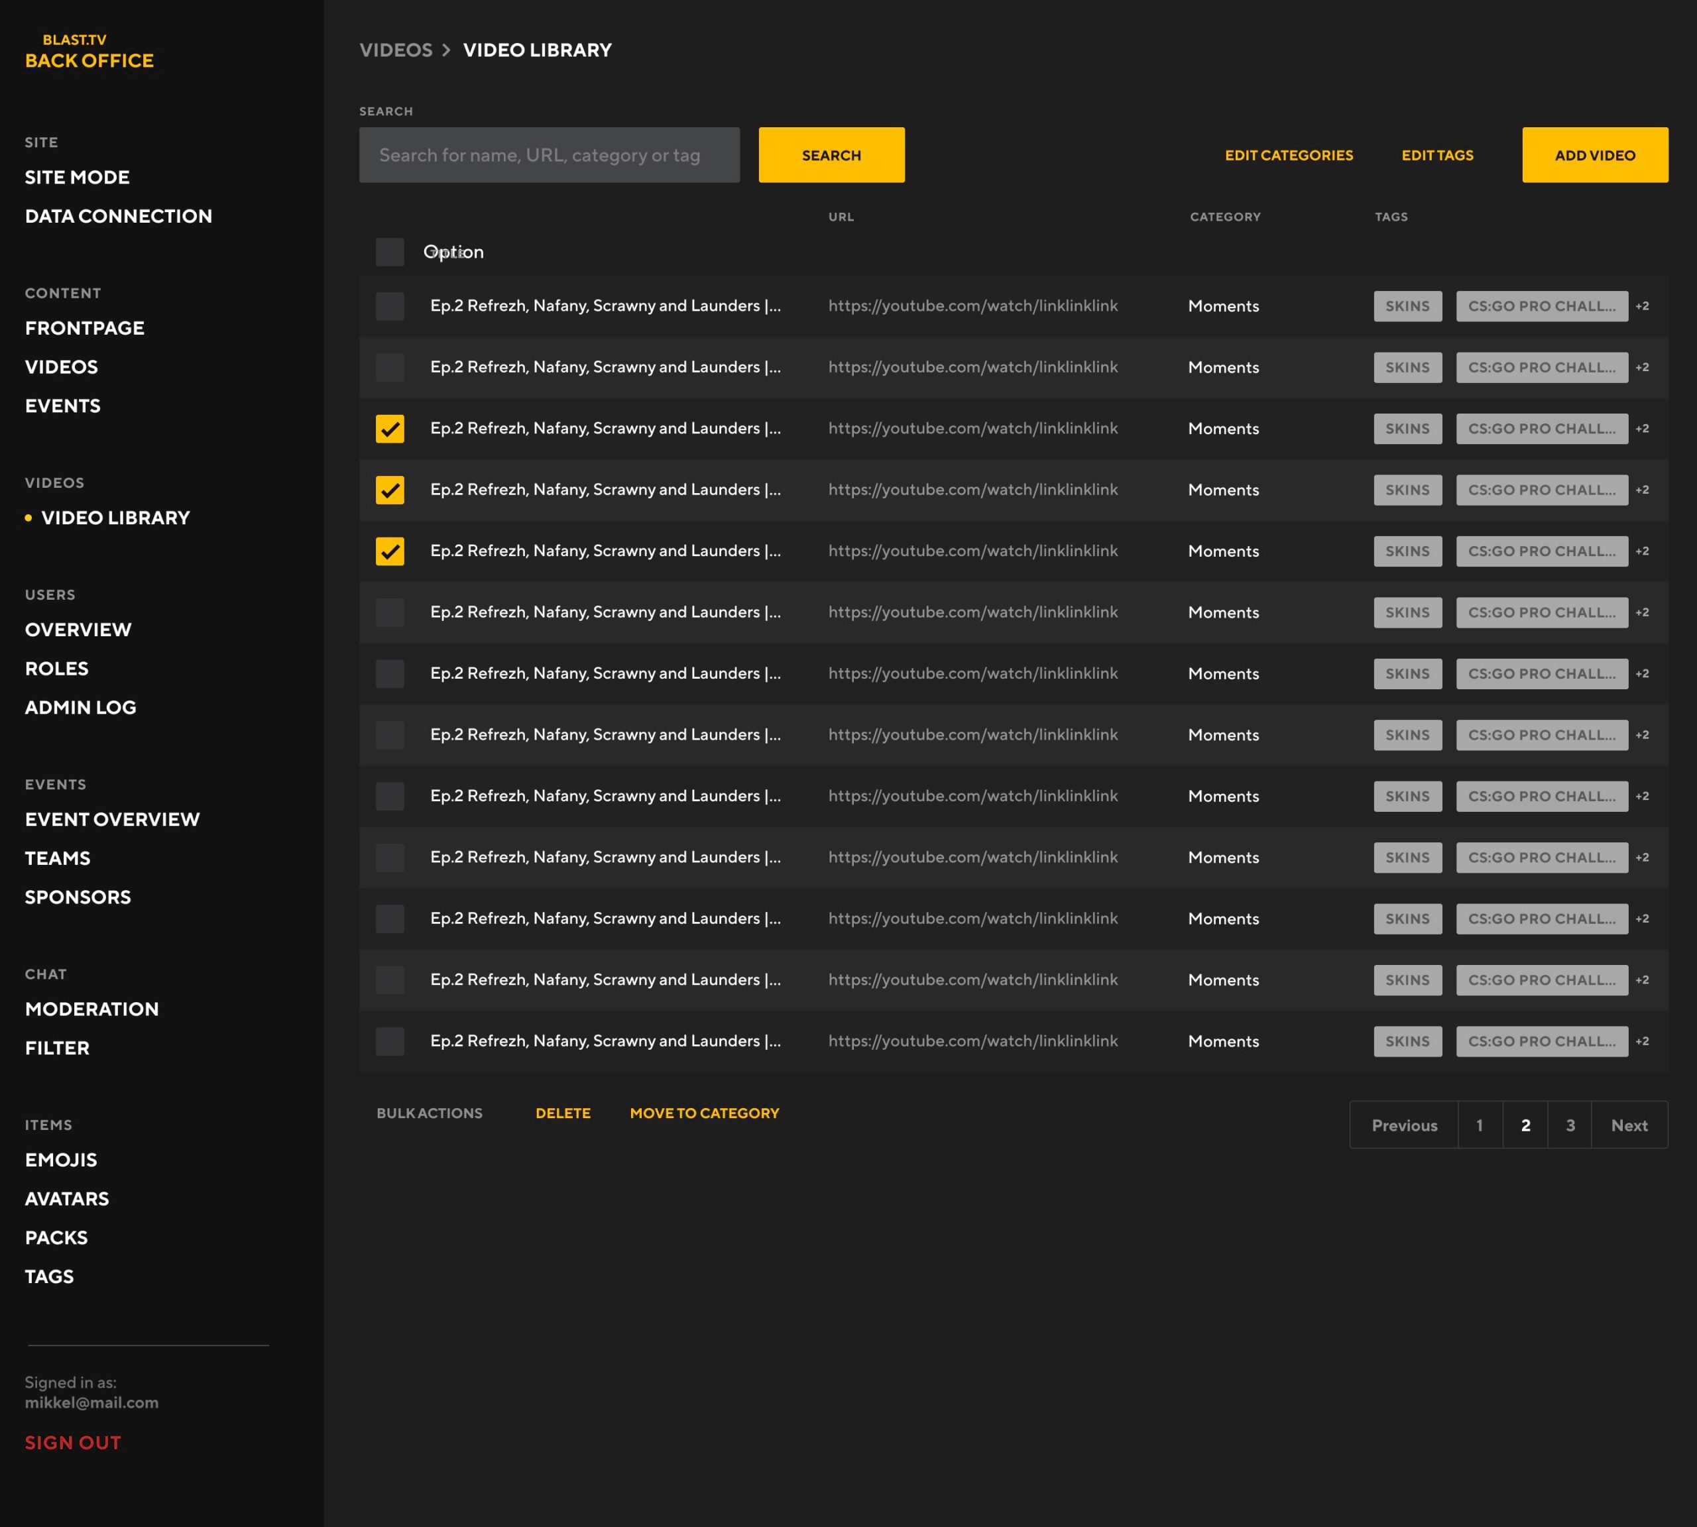Uncheck the first checked video row
Screen dimensions: 1697x1527
[389, 429]
